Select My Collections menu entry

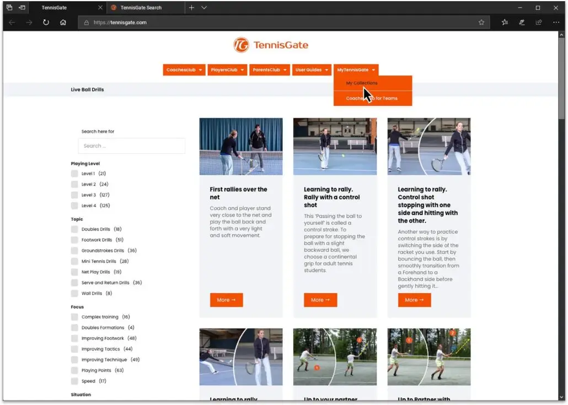pos(373,83)
